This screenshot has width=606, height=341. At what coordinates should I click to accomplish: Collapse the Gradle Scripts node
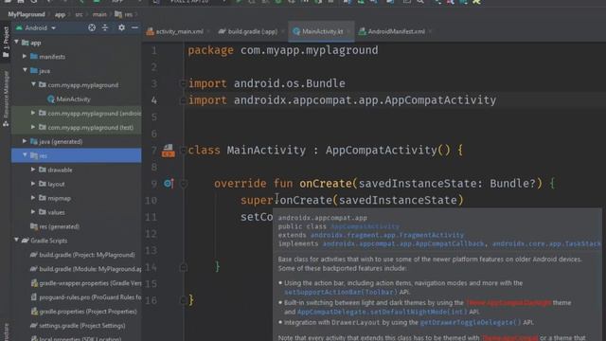coord(17,240)
